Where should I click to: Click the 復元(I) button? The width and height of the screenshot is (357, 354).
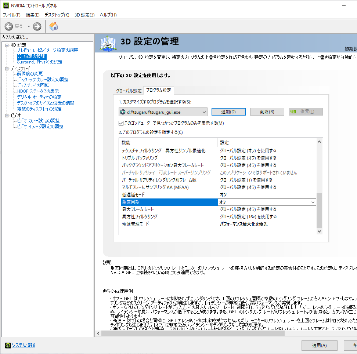(306, 112)
